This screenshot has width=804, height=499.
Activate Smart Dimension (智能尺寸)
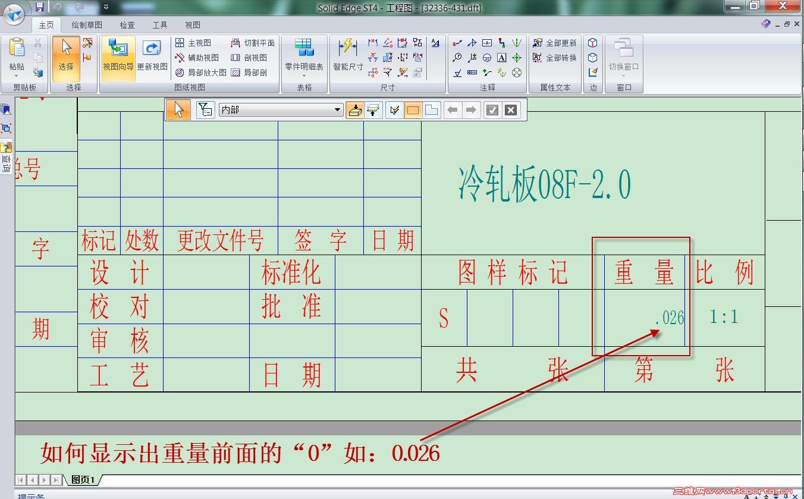coord(348,55)
